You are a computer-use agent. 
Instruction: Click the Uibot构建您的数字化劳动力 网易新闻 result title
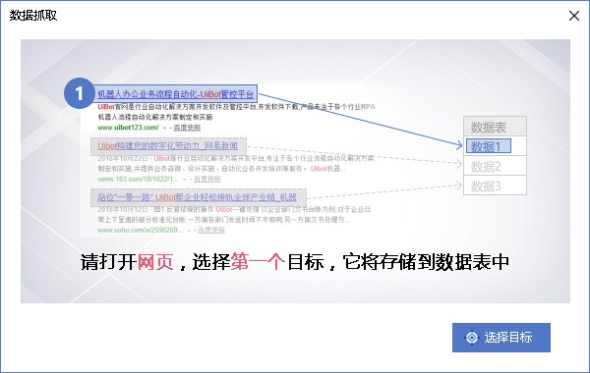[168, 145]
